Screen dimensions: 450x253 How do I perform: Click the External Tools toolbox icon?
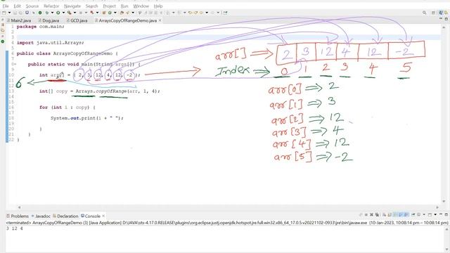tap(92, 13)
